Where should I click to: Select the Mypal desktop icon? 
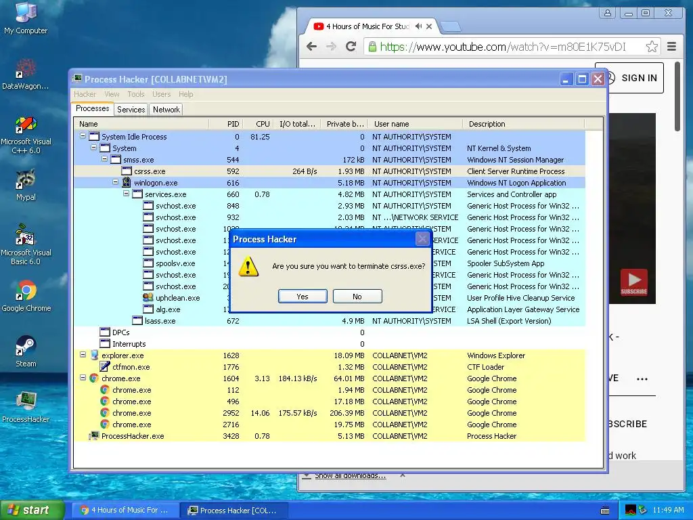(x=26, y=185)
